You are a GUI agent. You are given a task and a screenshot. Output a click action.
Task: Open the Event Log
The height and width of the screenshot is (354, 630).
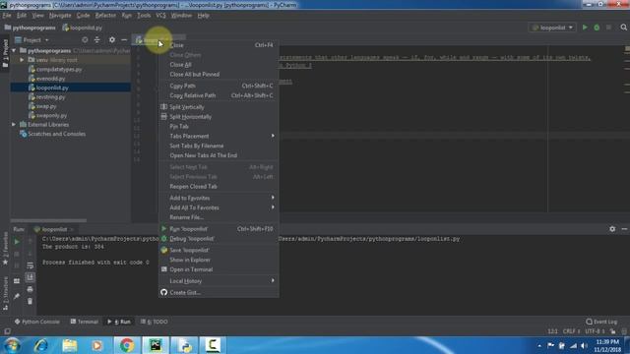coord(601,322)
